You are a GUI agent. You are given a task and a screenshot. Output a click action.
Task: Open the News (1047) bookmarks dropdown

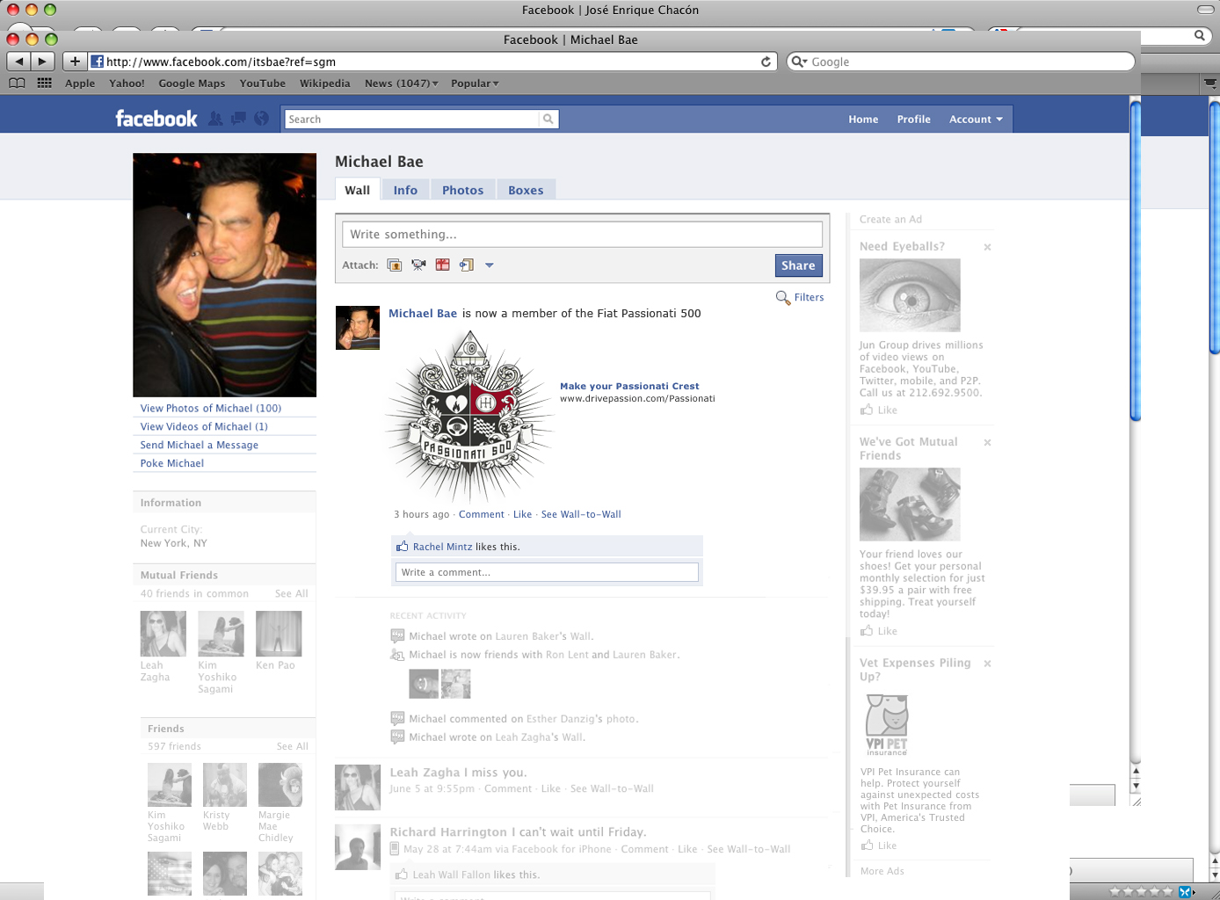(401, 83)
